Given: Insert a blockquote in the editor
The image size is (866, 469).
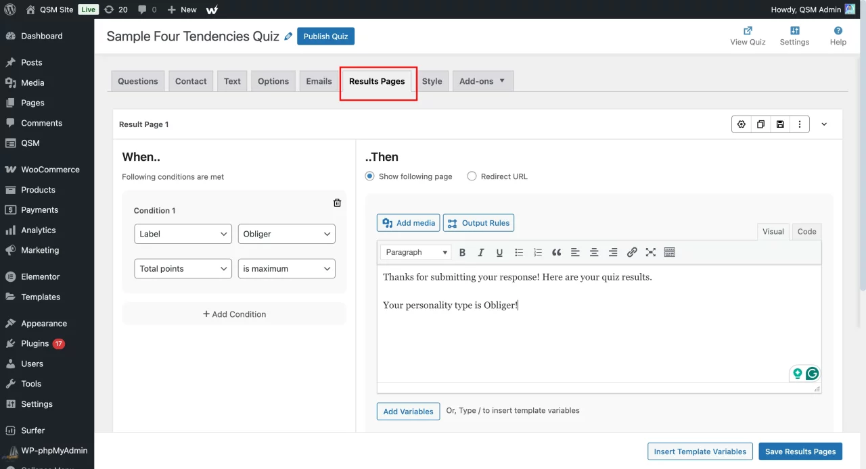Looking at the screenshot, I should tap(556, 253).
